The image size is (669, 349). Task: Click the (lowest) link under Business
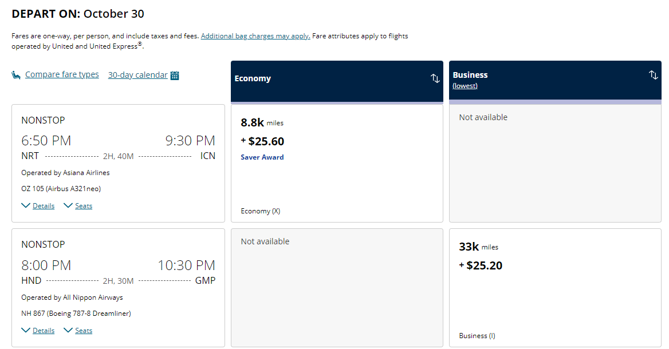(465, 85)
